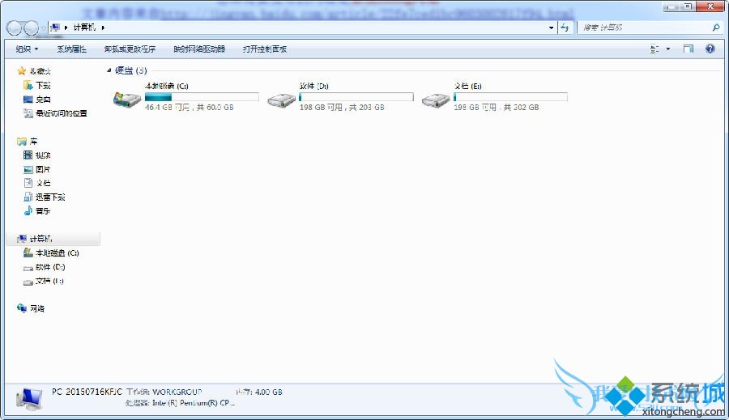Click computer icon in details pane

(29, 400)
